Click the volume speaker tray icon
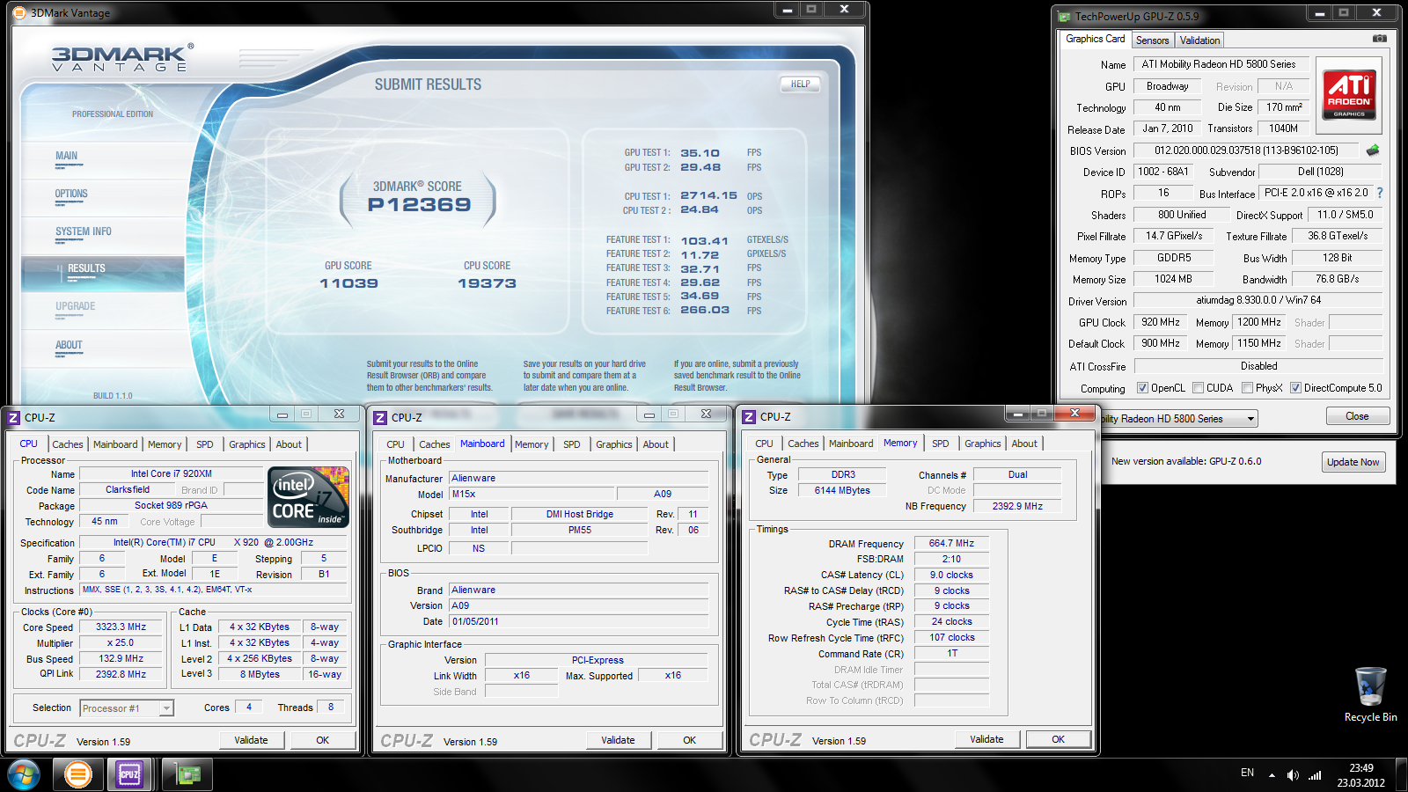Image resolution: width=1408 pixels, height=792 pixels. pos(1292,775)
